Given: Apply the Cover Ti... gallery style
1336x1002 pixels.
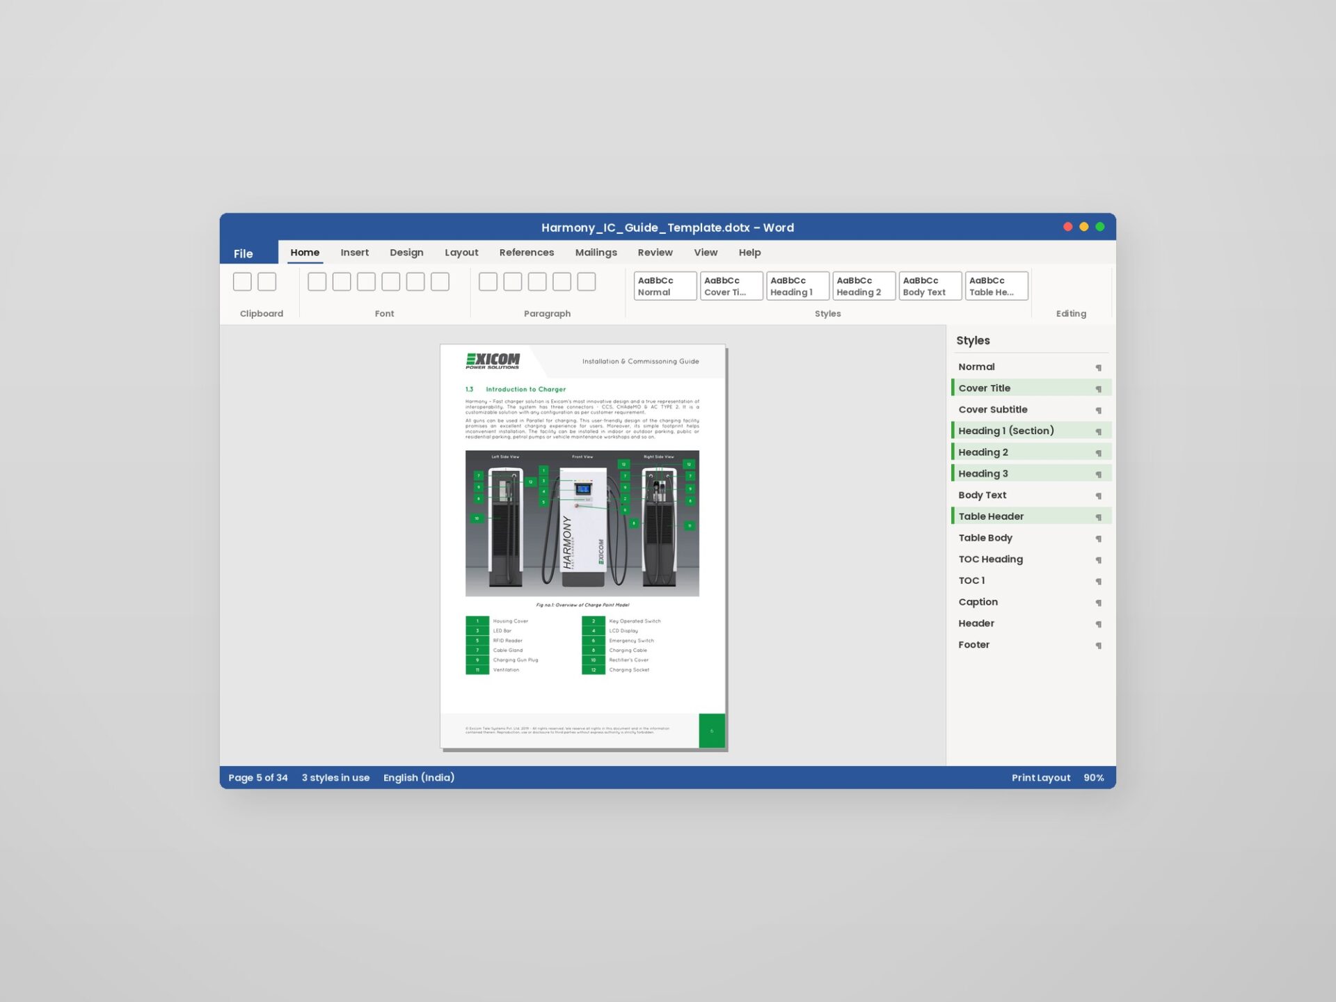Looking at the screenshot, I should [x=731, y=286].
